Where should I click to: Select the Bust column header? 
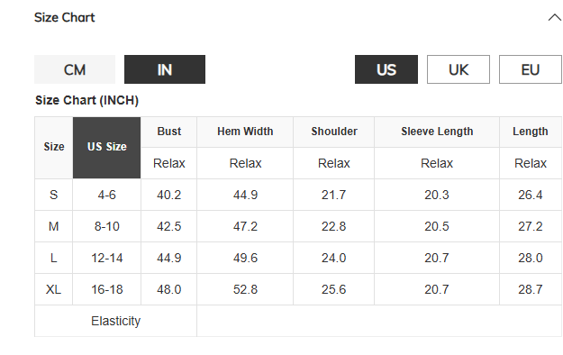coord(168,132)
